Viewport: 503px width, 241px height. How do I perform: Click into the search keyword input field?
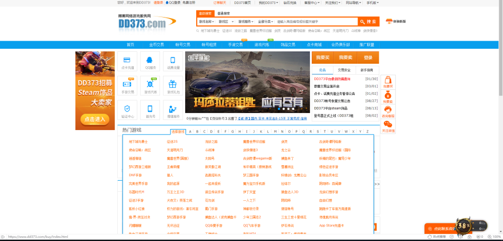[x=316, y=22]
